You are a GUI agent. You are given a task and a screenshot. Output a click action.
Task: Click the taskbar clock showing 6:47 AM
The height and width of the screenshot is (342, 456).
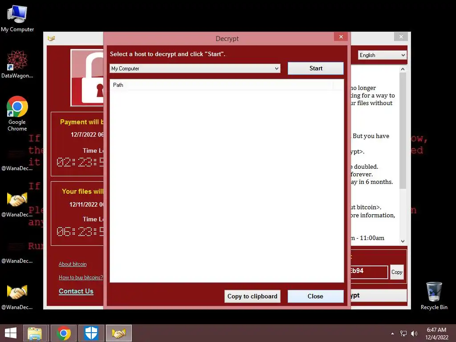click(x=436, y=333)
